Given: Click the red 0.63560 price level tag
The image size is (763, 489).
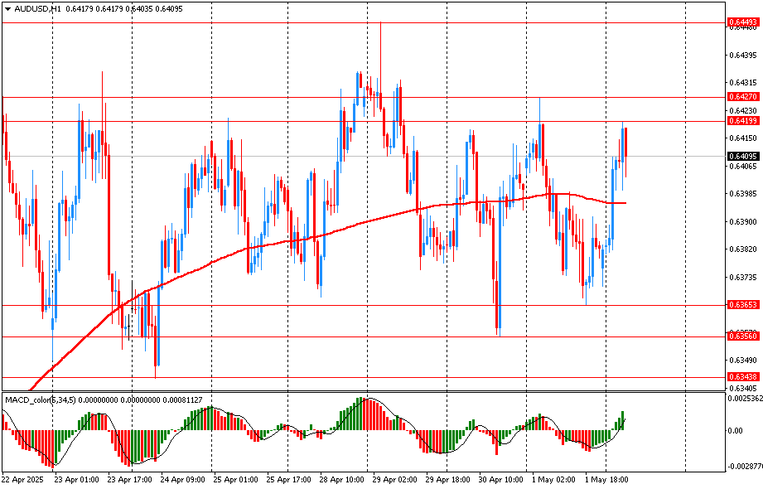Looking at the screenshot, I should coord(742,336).
